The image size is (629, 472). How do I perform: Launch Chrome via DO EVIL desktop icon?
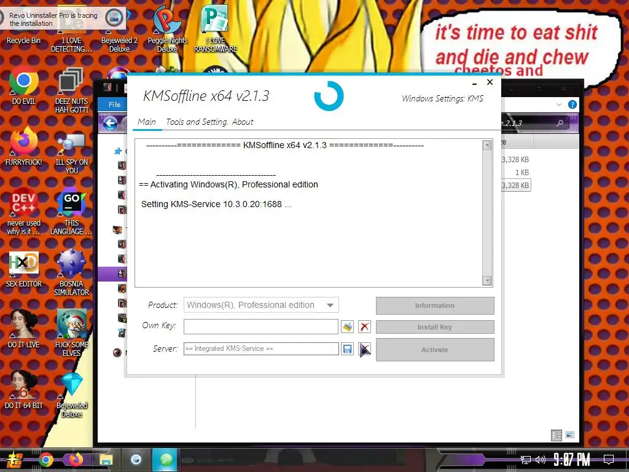click(24, 86)
